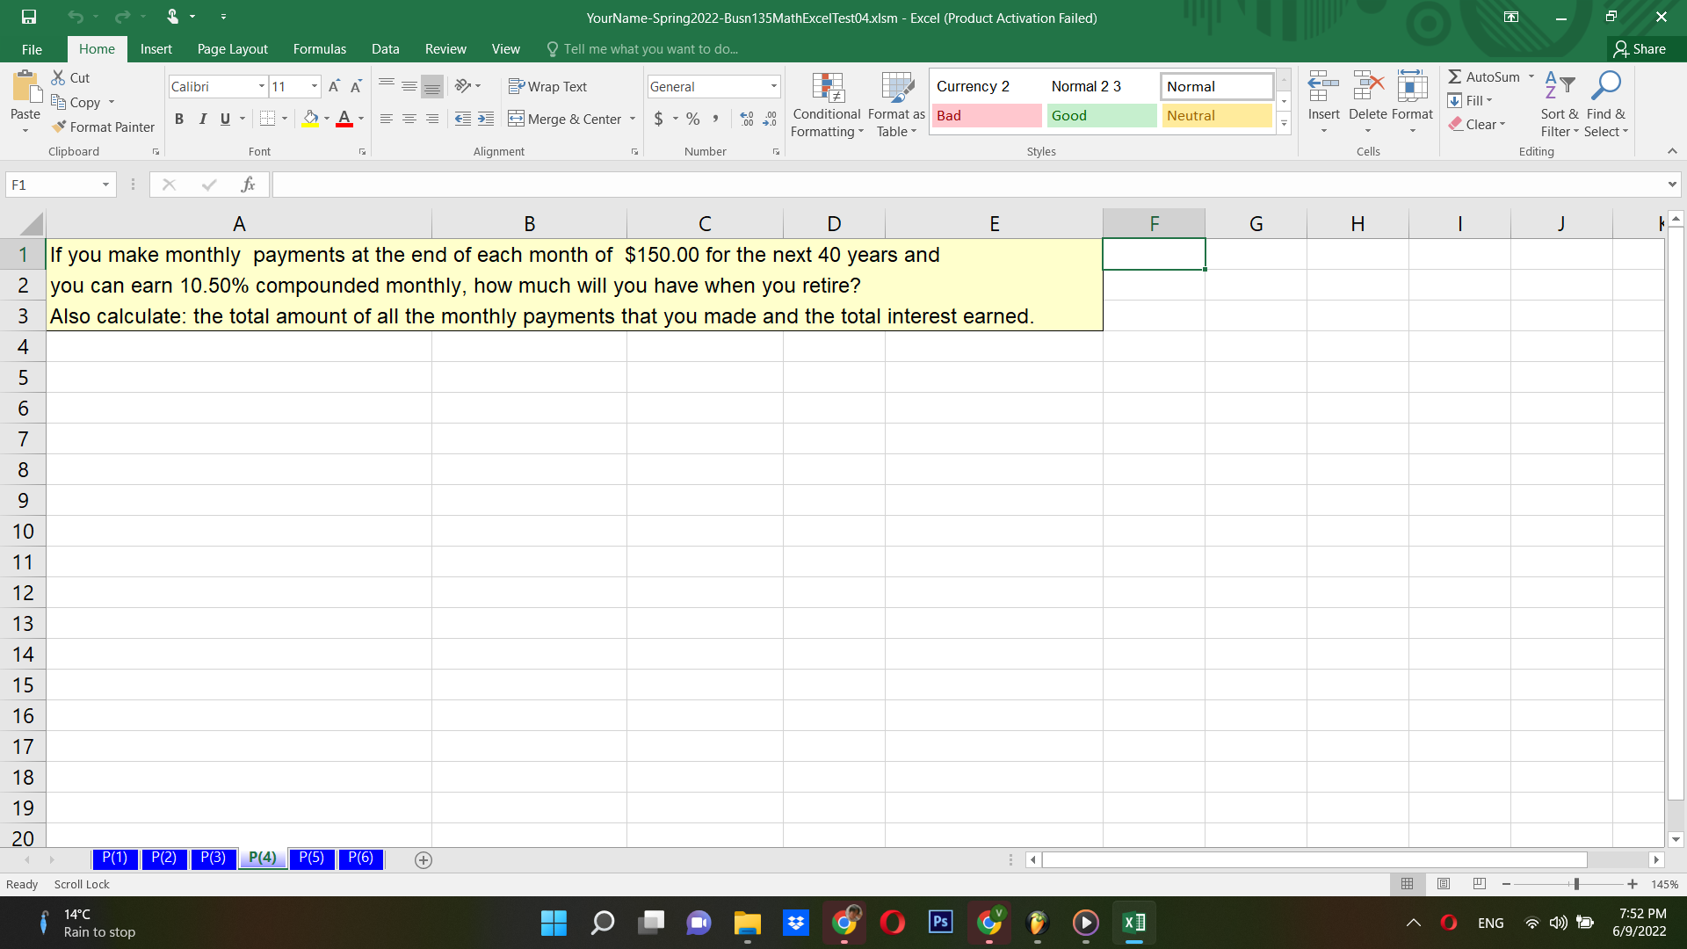This screenshot has width=1687, height=949.
Task: Click the Center align icon
Action: pos(409,119)
